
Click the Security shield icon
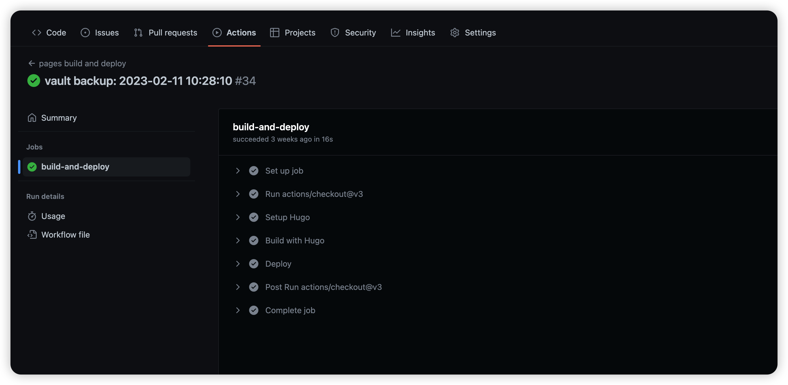tap(335, 32)
